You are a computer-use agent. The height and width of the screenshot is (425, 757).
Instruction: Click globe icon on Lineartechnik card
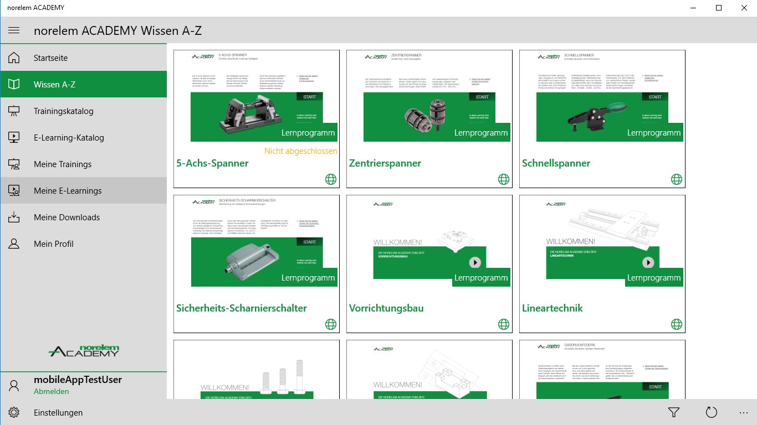click(677, 324)
